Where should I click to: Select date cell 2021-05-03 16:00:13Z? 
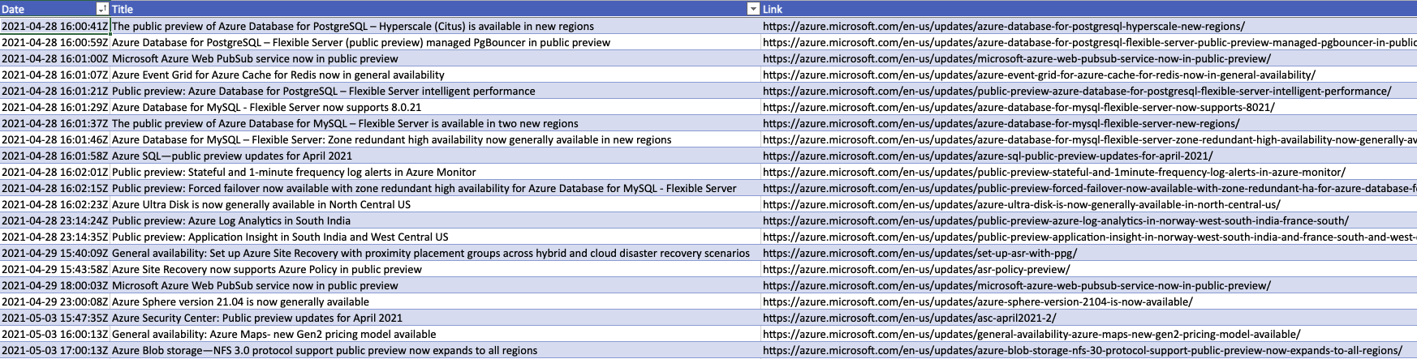click(54, 334)
